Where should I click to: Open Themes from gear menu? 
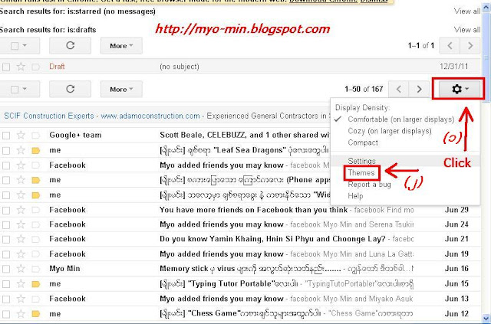point(361,172)
